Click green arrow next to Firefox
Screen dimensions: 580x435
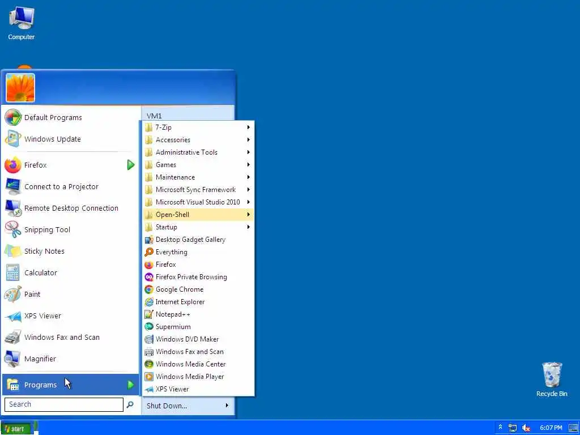[x=131, y=165]
